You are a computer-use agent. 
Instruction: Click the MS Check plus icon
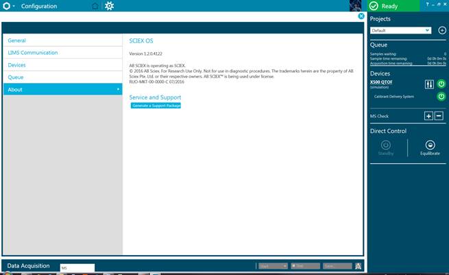point(428,116)
